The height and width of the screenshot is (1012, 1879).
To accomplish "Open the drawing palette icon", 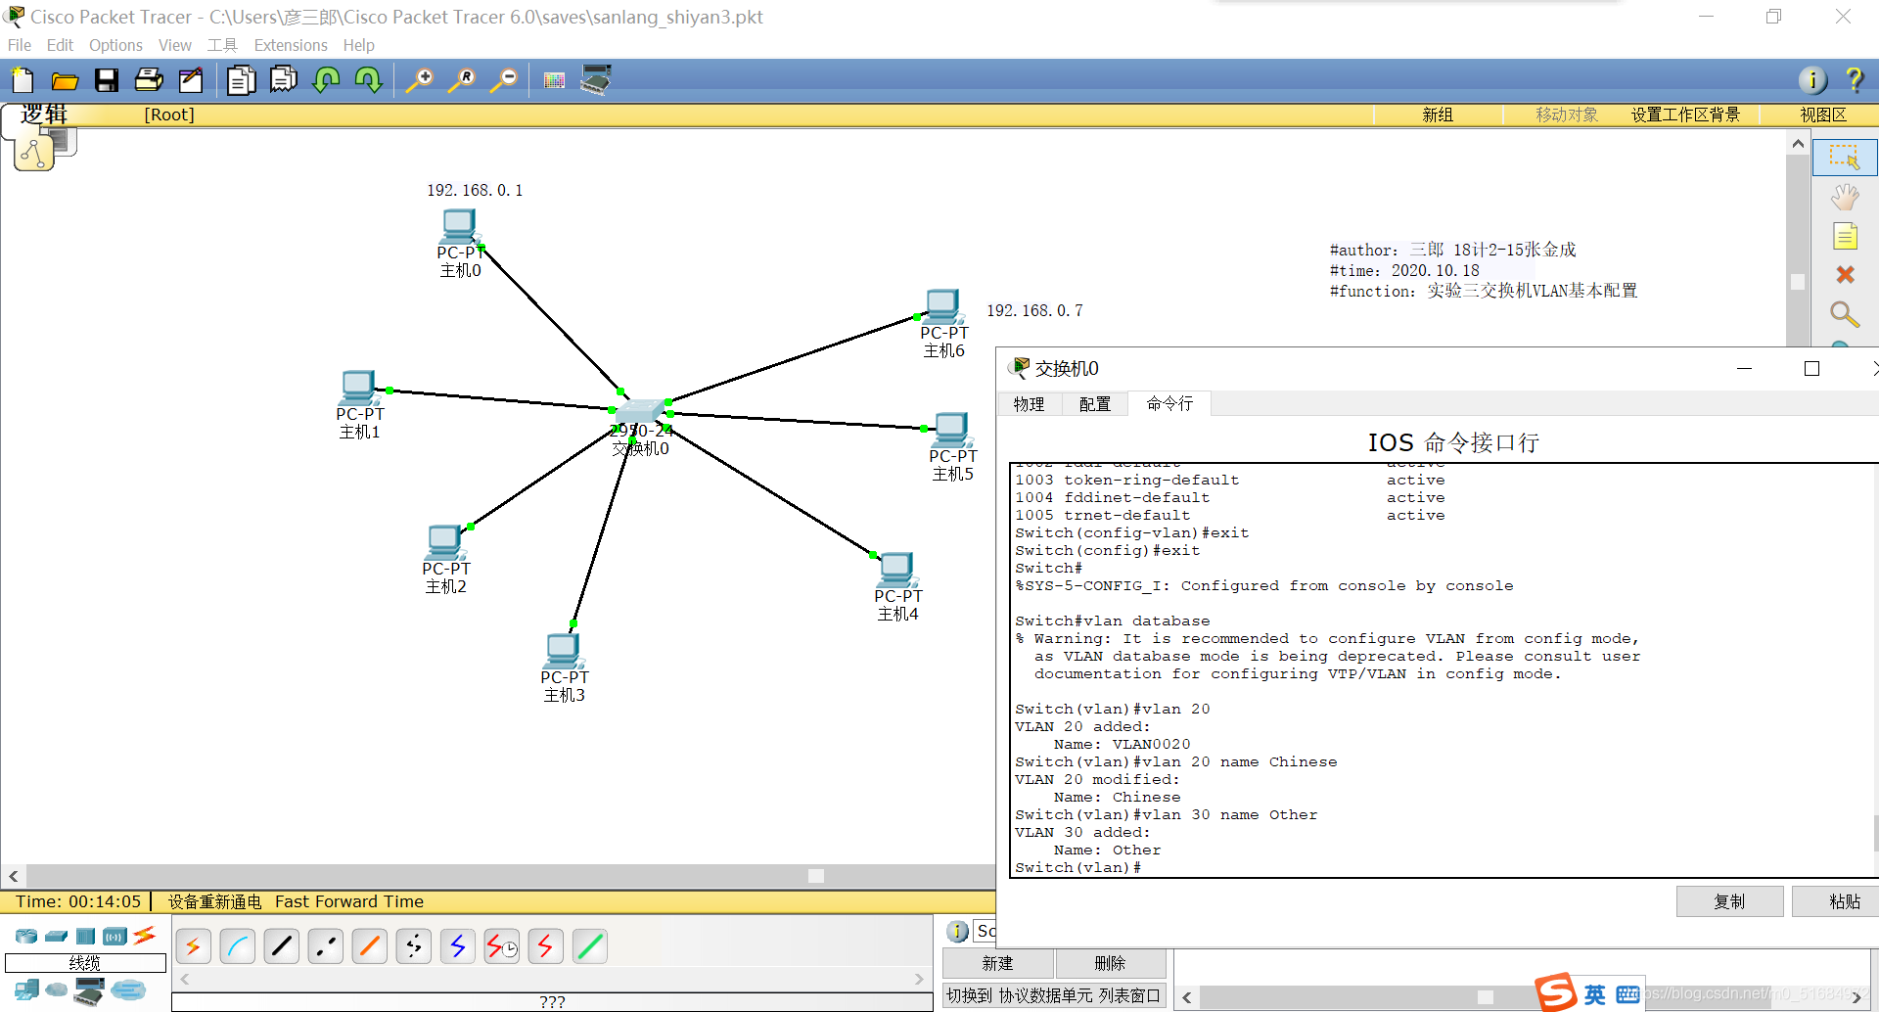I will [x=554, y=80].
